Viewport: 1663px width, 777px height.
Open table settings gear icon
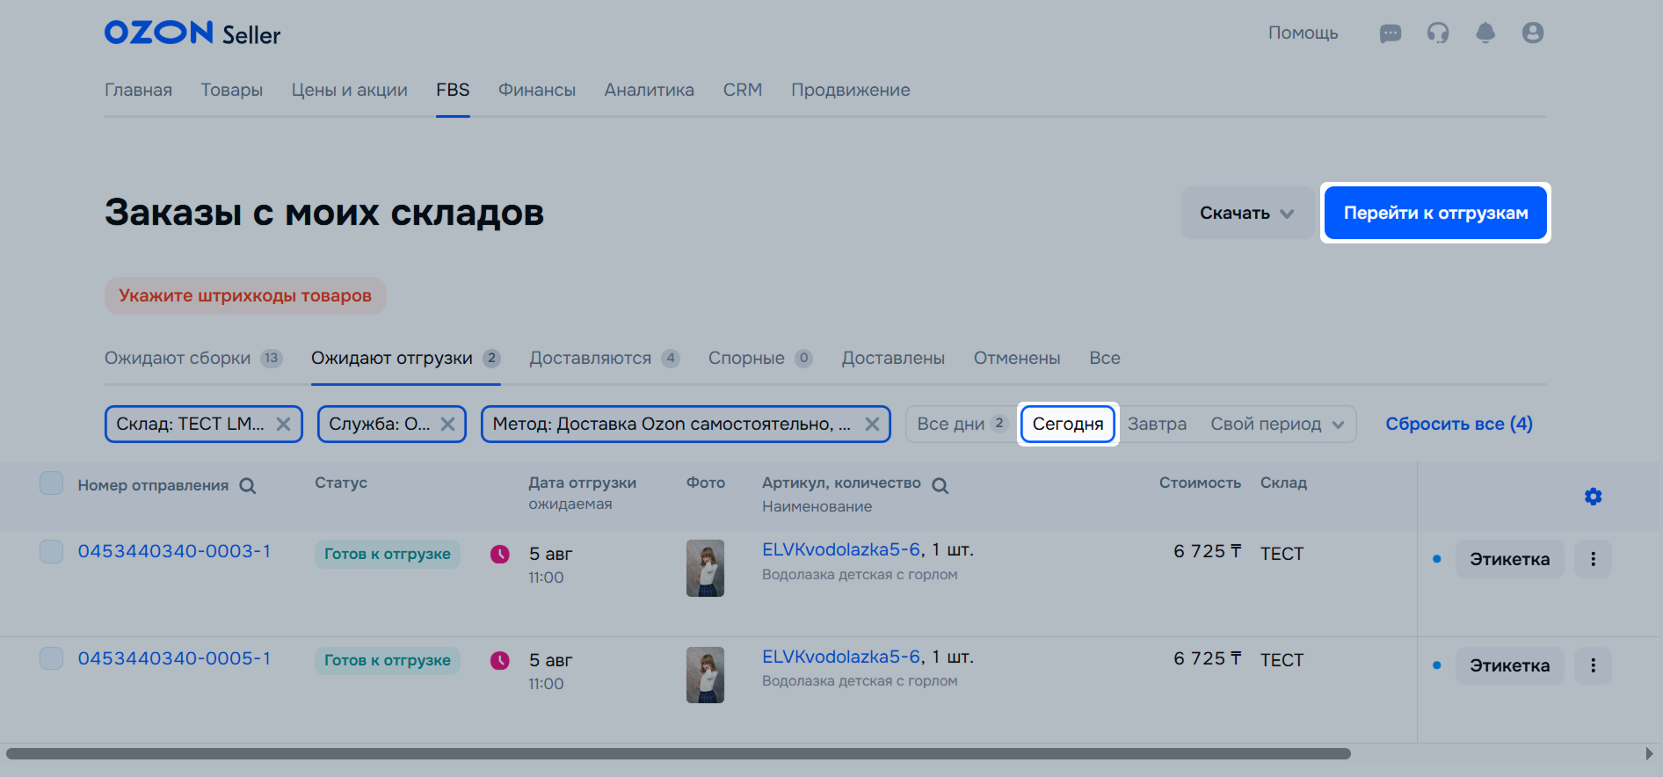[x=1593, y=497]
